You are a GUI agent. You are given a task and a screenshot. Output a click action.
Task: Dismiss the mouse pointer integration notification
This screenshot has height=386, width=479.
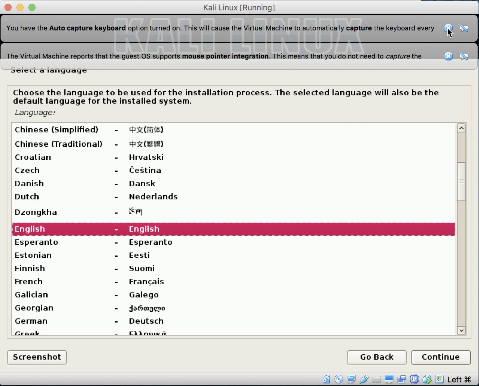coord(448,56)
